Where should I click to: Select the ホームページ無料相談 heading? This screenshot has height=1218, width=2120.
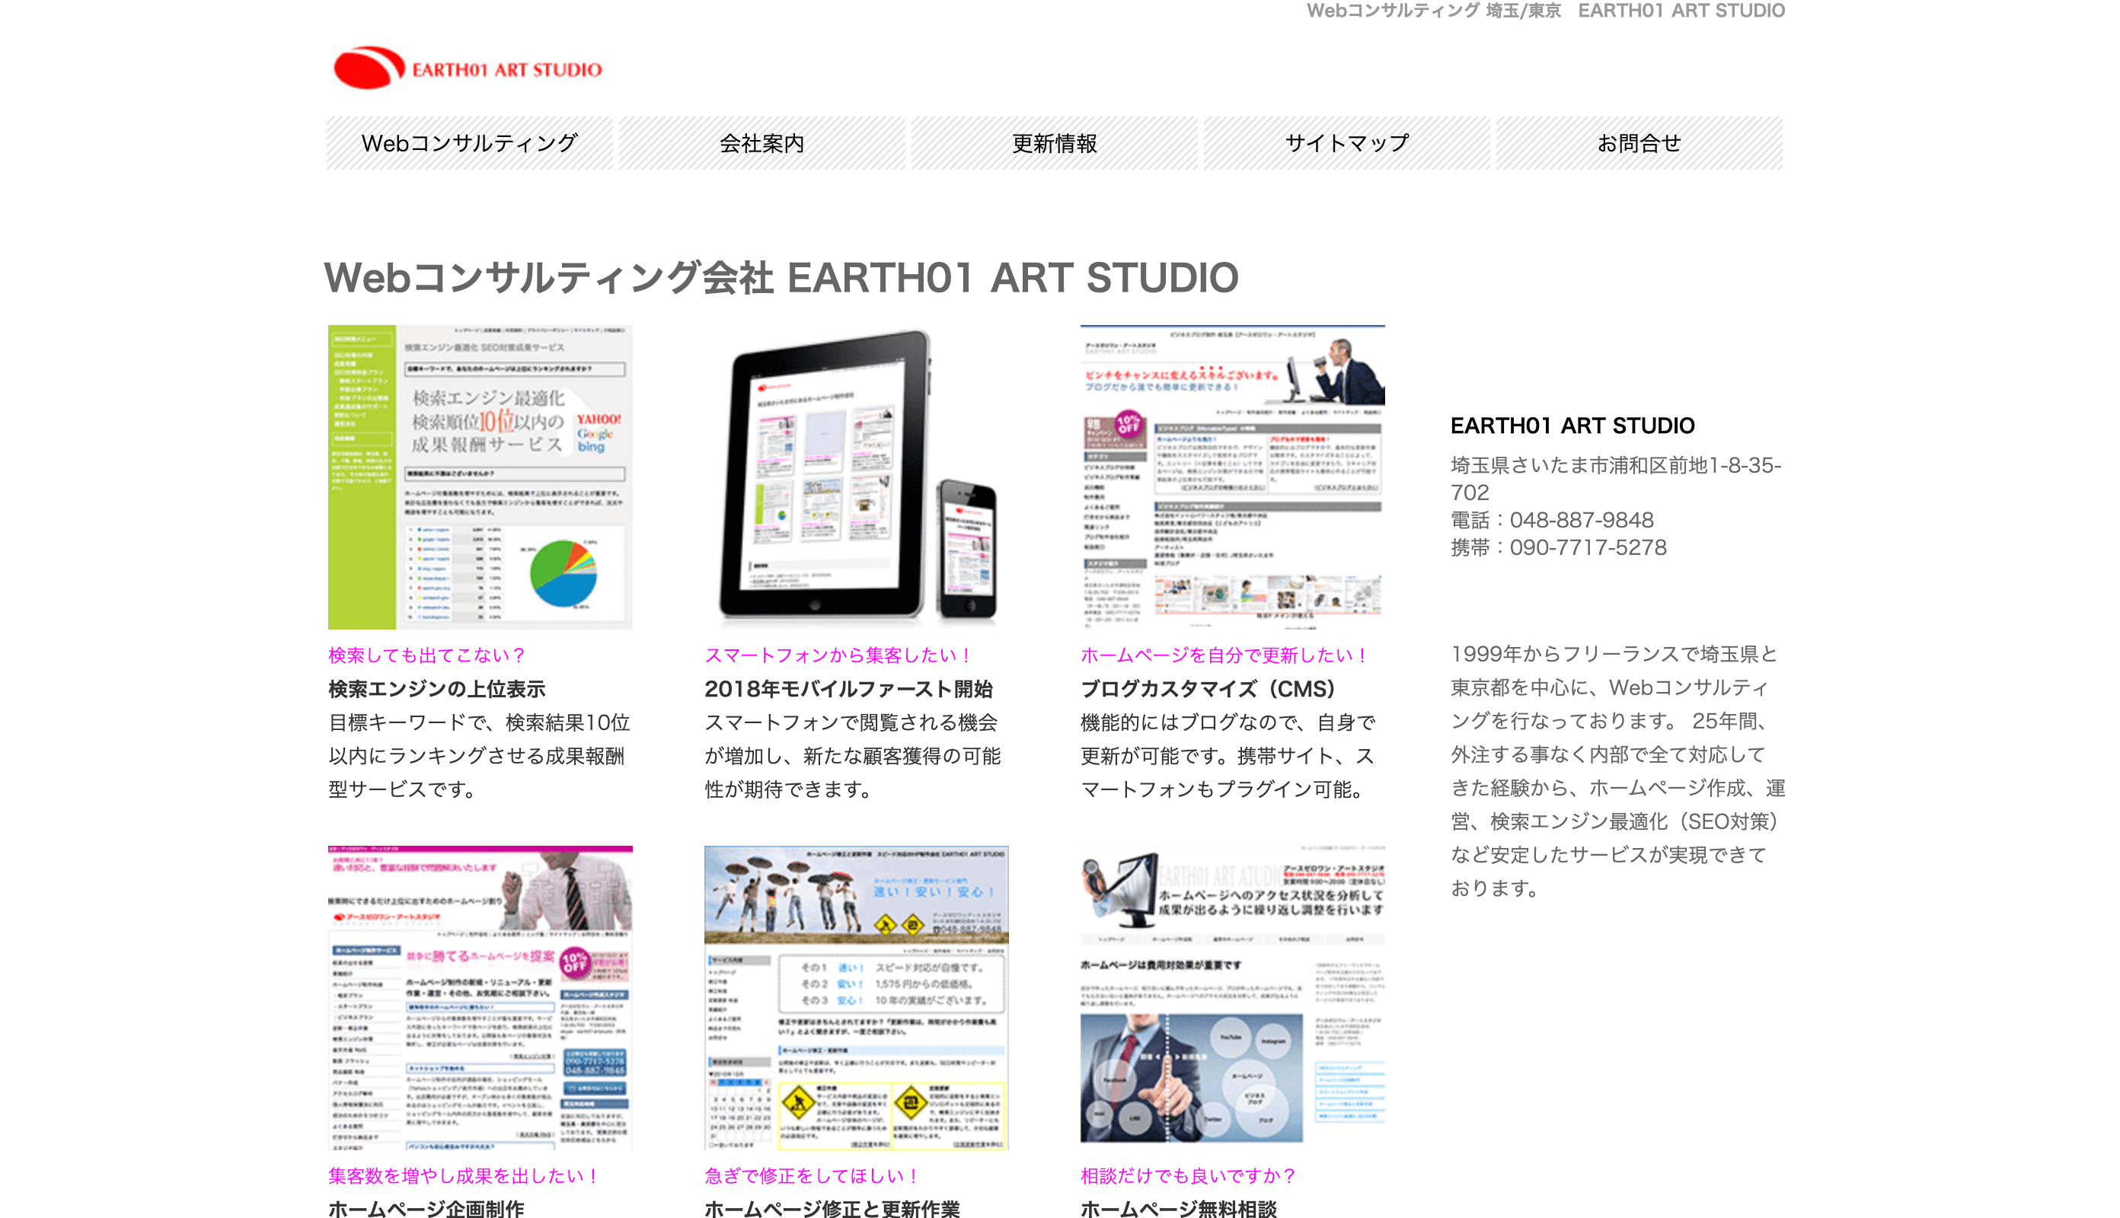point(1179,1208)
